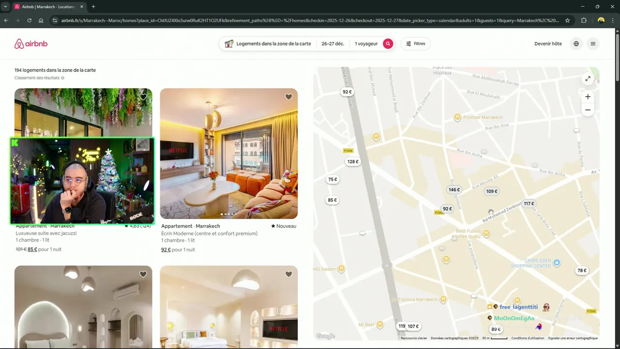
Task: Go to the browser home page
Action: tap(41, 20)
